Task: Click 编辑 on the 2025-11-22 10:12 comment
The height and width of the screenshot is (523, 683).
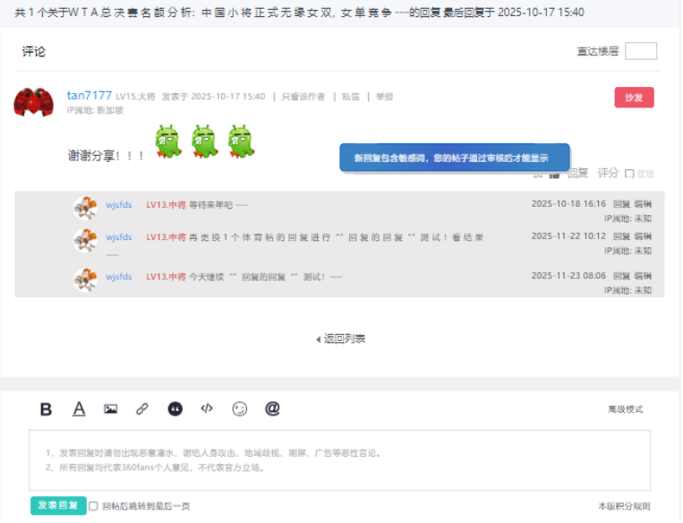Action: [x=643, y=236]
